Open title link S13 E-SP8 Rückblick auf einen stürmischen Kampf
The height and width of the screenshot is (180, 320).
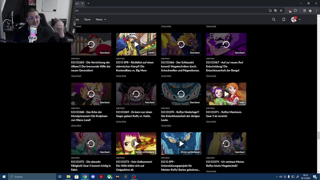coord(135,66)
